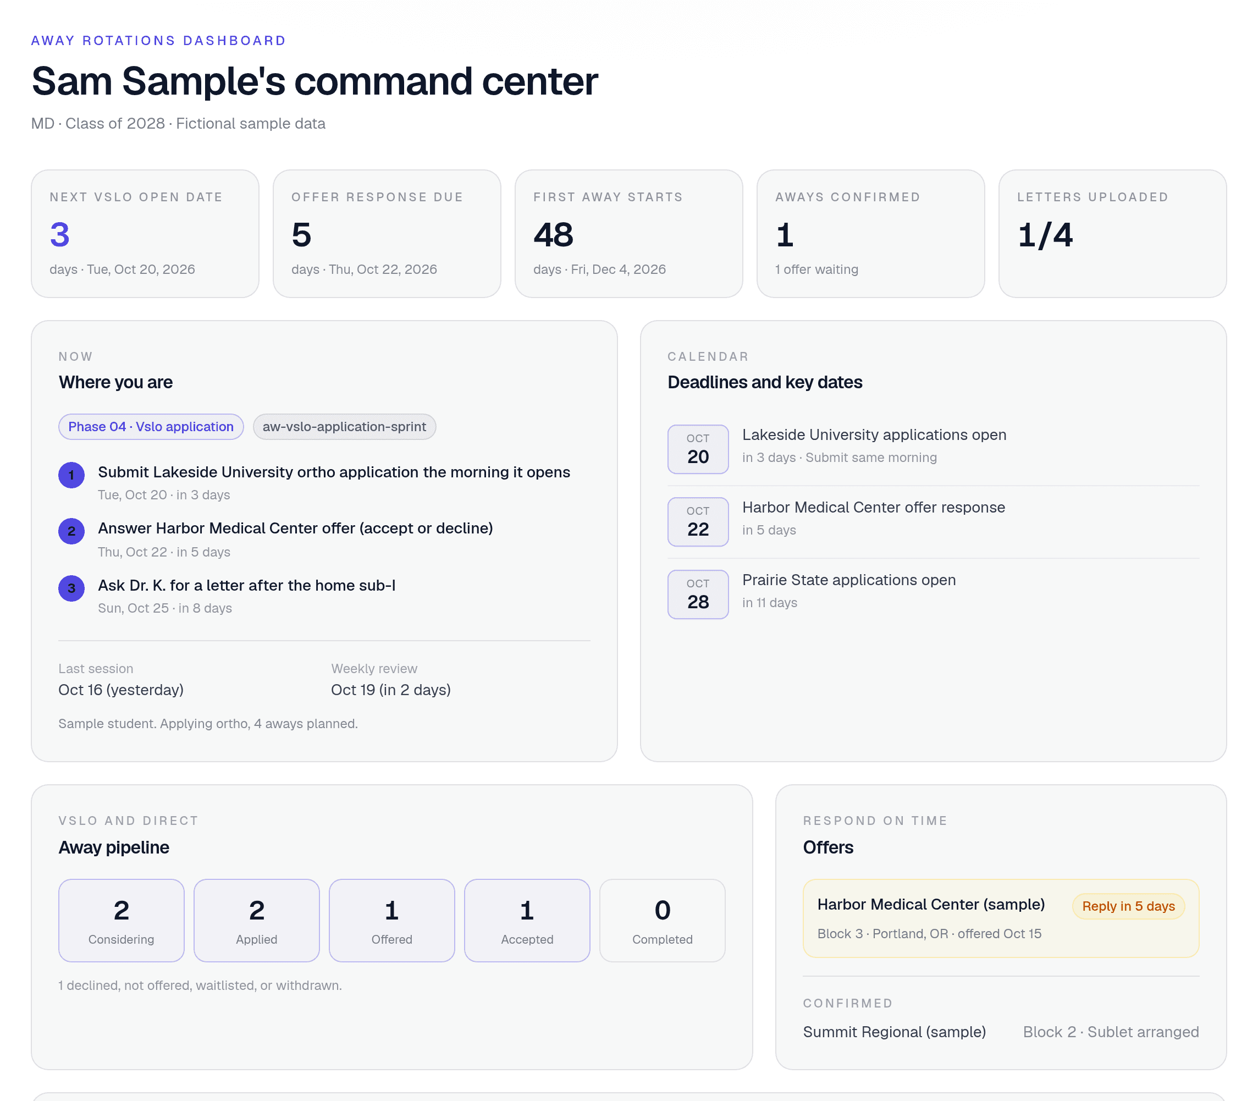1258x1101 pixels.
Task: Select the Oct 28 calendar date tile
Action: (x=698, y=594)
